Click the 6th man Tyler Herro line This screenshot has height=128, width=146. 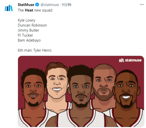34,50
